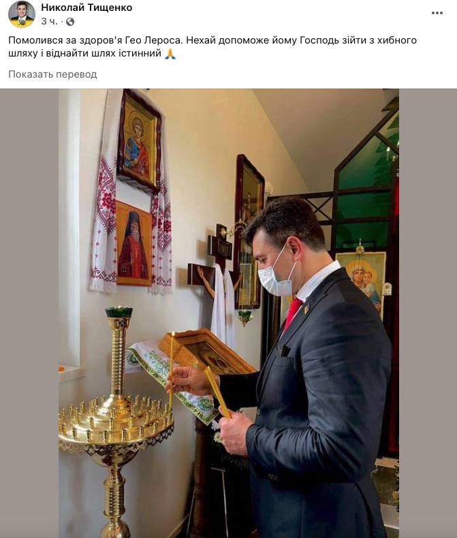
Task: Click the saint icon painting at top of photo
Action: click(x=140, y=140)
